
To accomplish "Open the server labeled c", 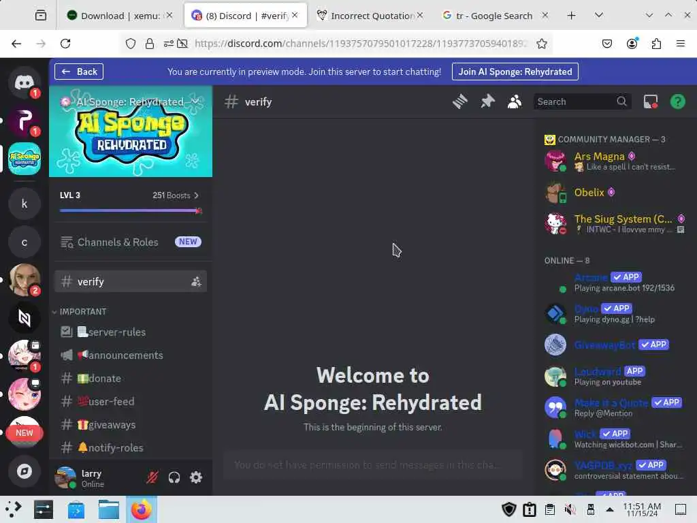I will (x=24, y=242).
